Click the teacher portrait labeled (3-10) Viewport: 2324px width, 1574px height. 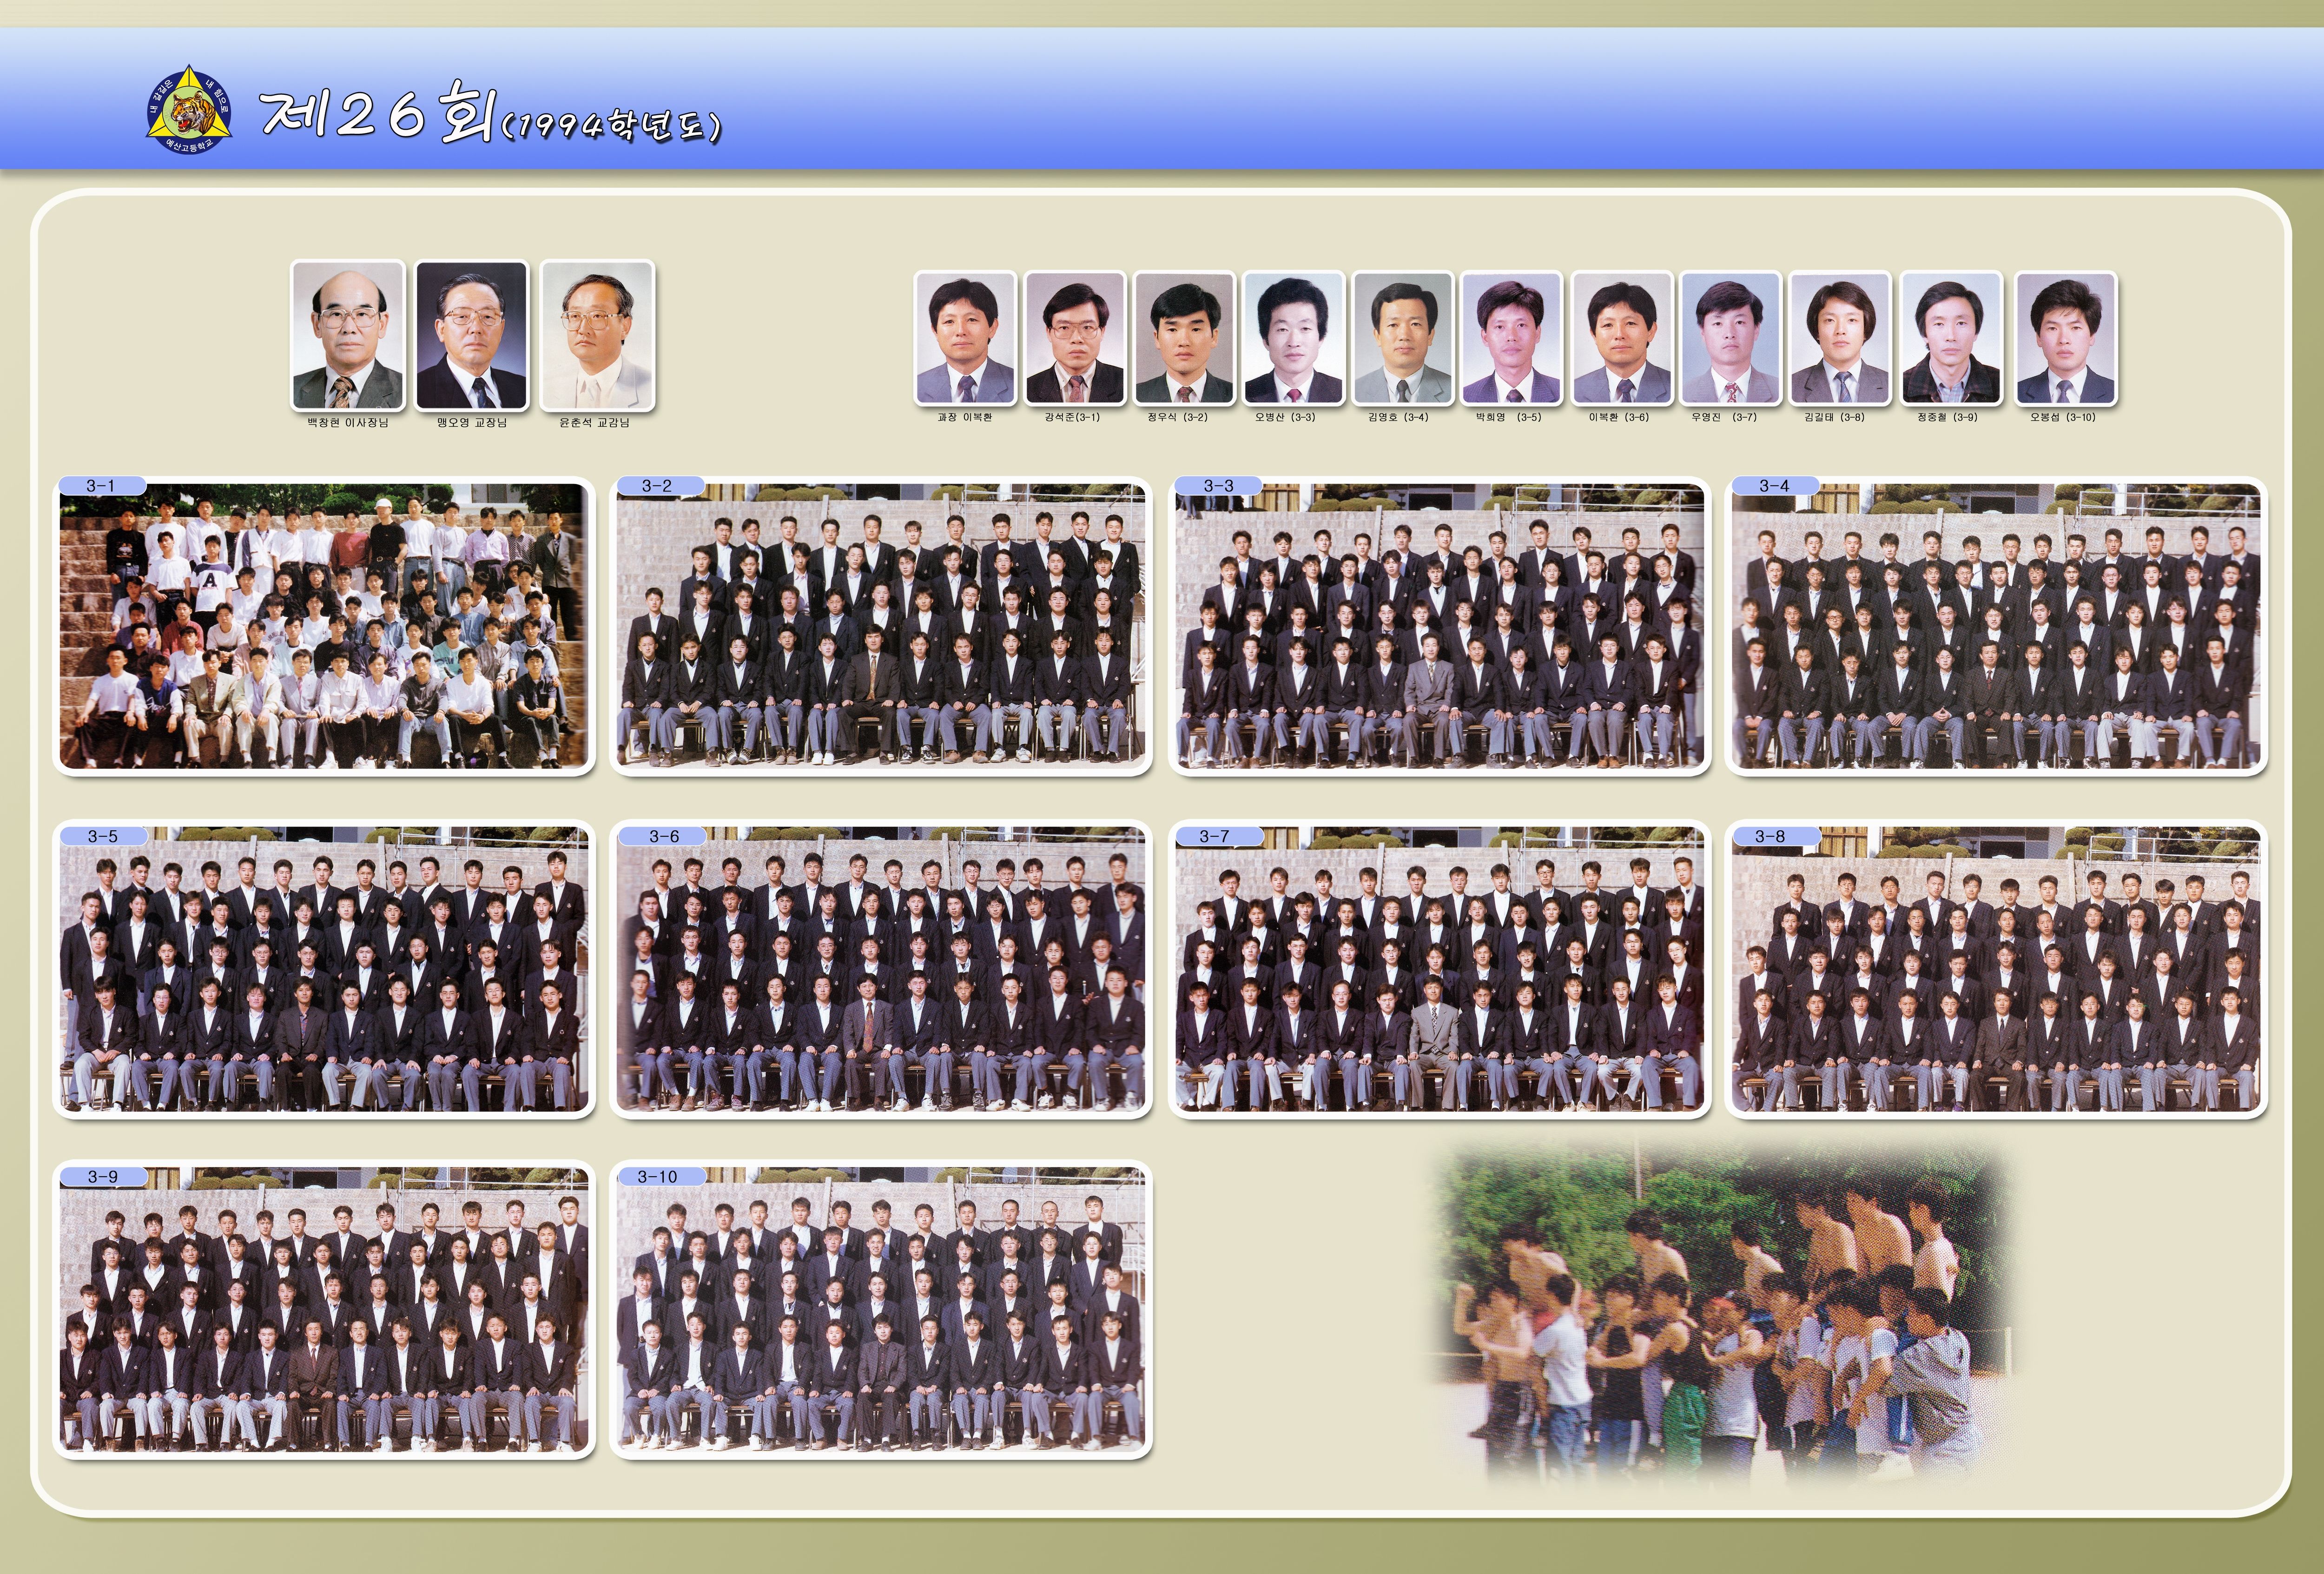(2065, 339)
